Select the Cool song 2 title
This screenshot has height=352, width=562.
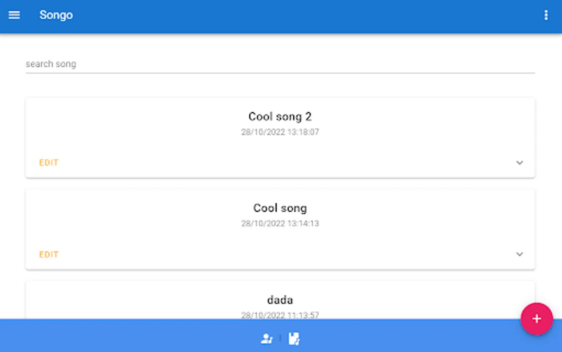click(x=280, y=117)
